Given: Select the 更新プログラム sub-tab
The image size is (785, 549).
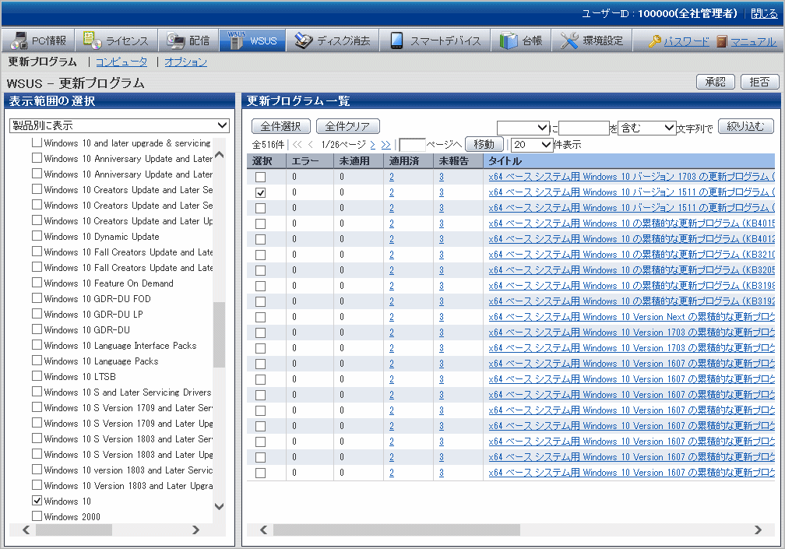Looking at the screenshot, I should click(43, 62).
